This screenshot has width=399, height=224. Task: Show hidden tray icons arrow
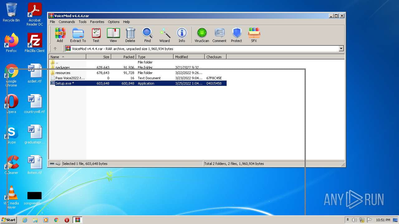(348, 220)
